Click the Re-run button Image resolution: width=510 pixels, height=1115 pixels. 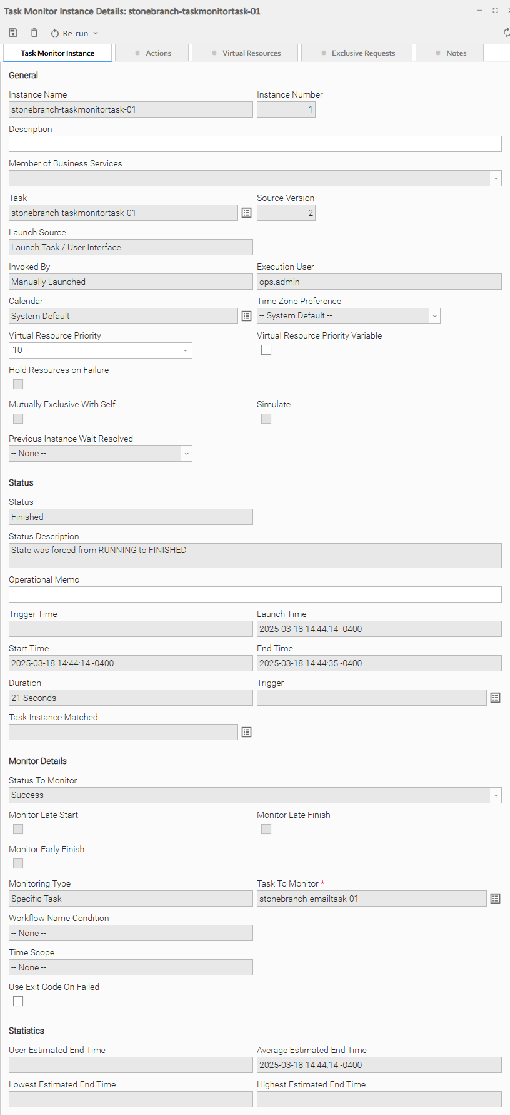tap(69, 33)
